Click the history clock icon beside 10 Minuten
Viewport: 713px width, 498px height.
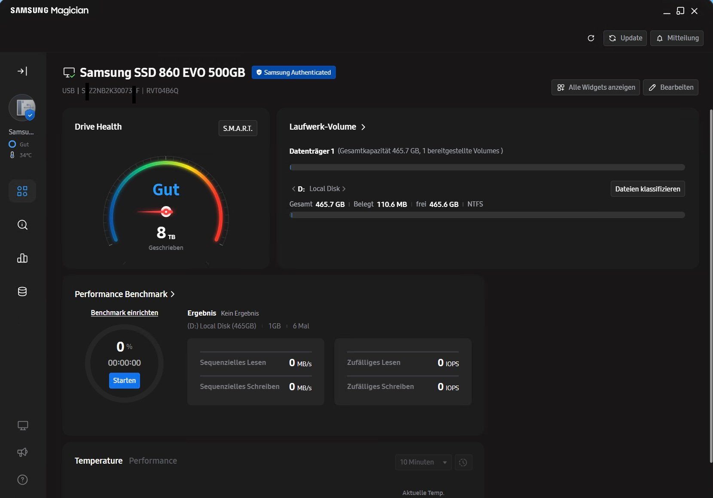[x=463, y=462]
